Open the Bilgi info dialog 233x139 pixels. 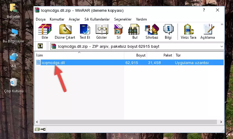[x=168, y=31]
